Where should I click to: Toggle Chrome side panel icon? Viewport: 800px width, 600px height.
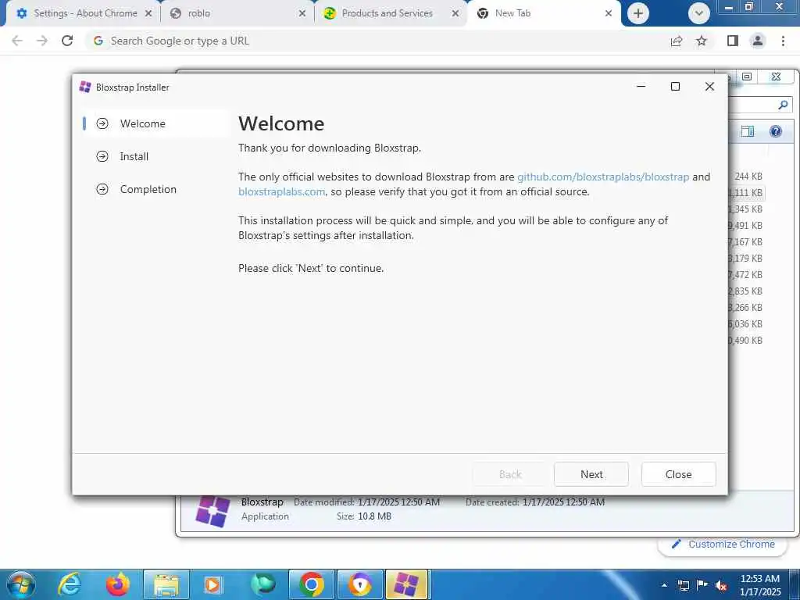(733, 41)
